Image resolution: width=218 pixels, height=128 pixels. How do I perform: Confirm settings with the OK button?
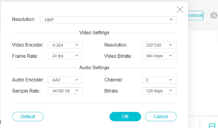click(125, 117)
